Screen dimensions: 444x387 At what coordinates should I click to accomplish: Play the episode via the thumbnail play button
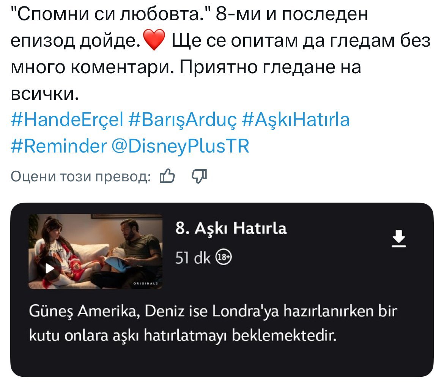[x=50, y=268]
